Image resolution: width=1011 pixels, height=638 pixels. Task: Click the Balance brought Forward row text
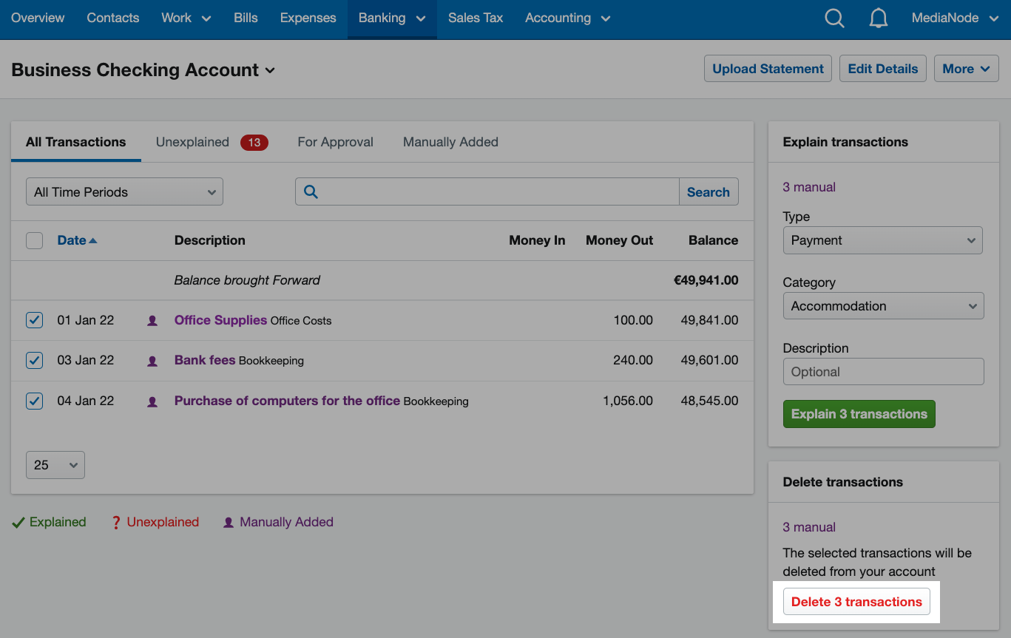(x=247, y=280)
